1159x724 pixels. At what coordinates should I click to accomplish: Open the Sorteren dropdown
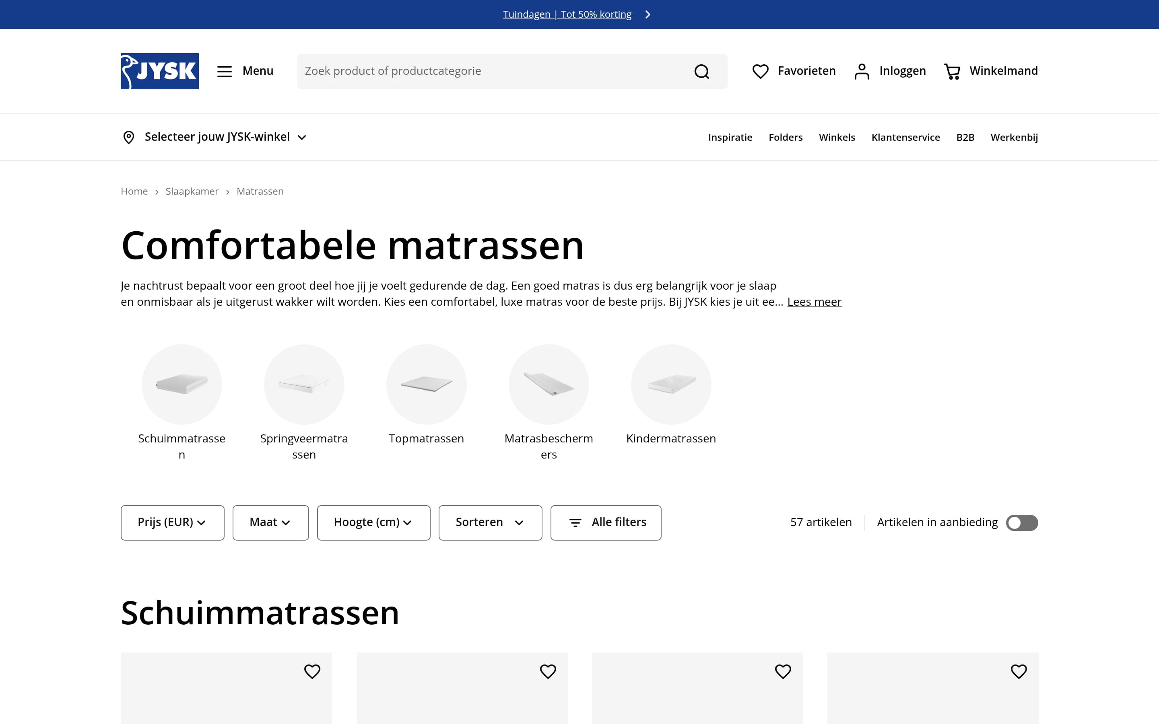pyautogui.click(x=489, y=522)
